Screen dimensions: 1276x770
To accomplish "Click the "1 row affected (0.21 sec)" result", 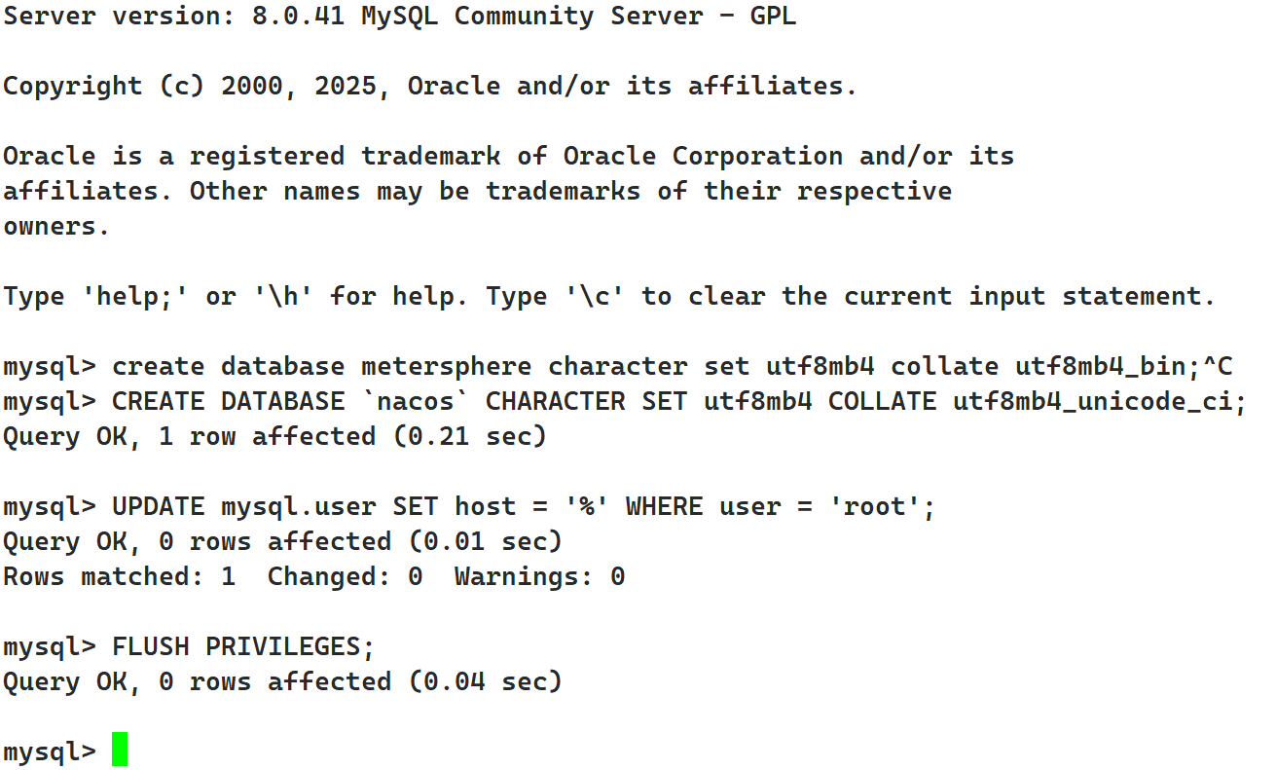I will 352,436.
